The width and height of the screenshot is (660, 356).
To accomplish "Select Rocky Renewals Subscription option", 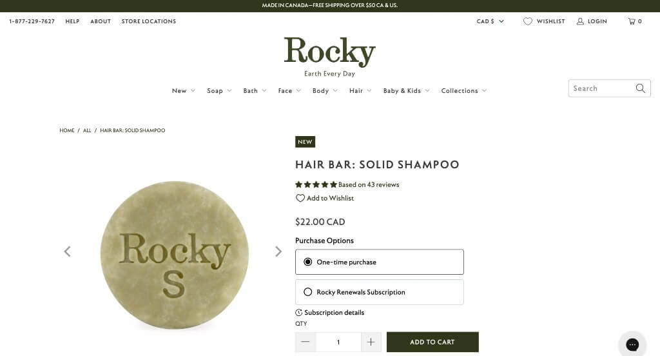I will [379, 292].
